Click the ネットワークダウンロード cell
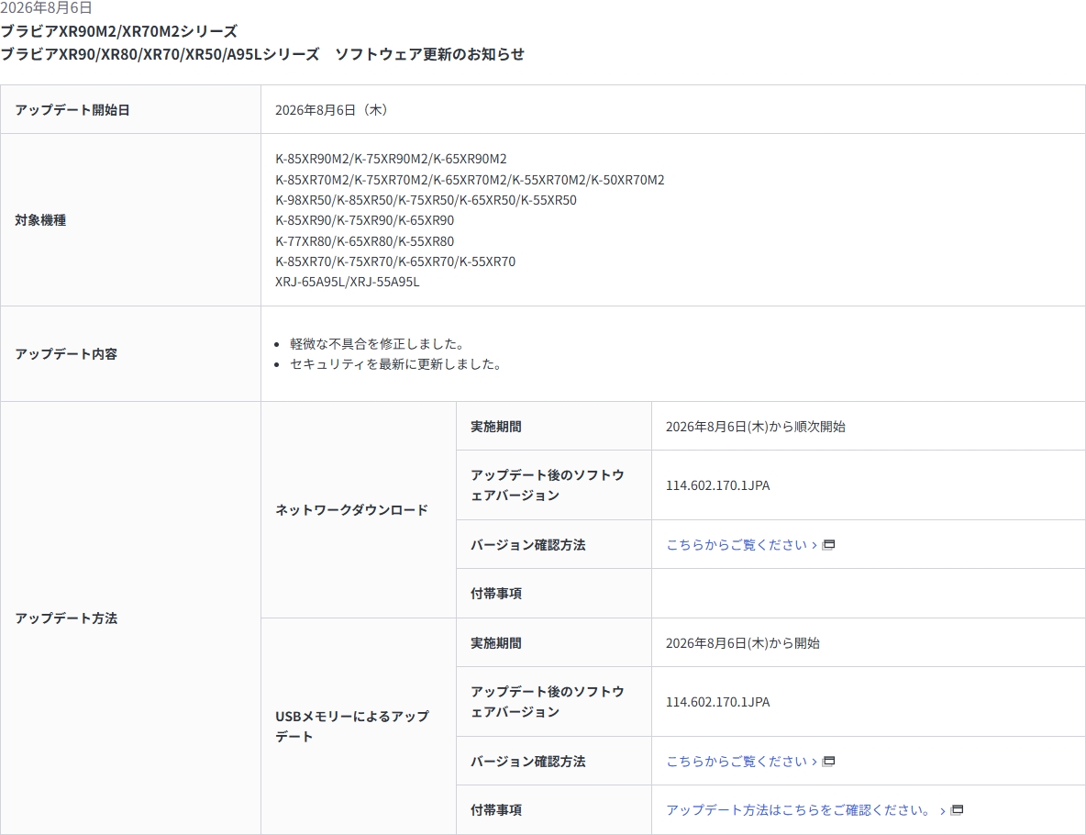 point(352,510)
